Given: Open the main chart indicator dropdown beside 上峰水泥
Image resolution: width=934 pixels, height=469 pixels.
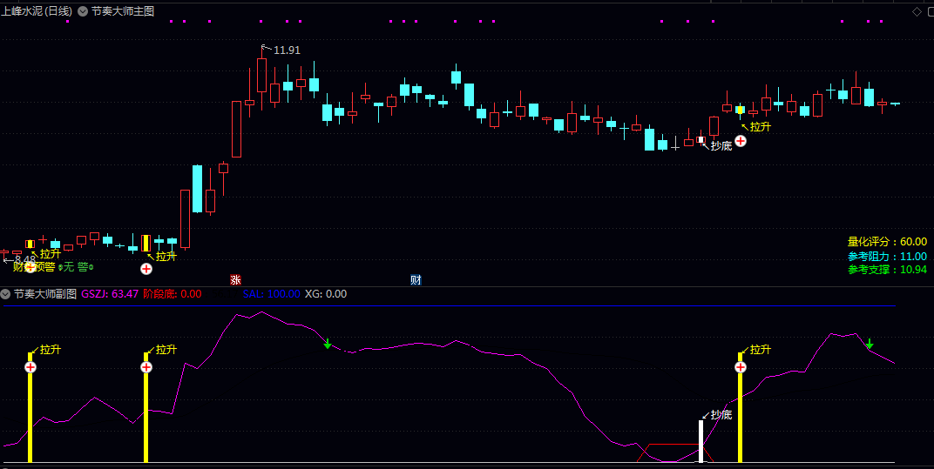Looking at the screenshot, I should pyautogui.click(x=82, y=11).
